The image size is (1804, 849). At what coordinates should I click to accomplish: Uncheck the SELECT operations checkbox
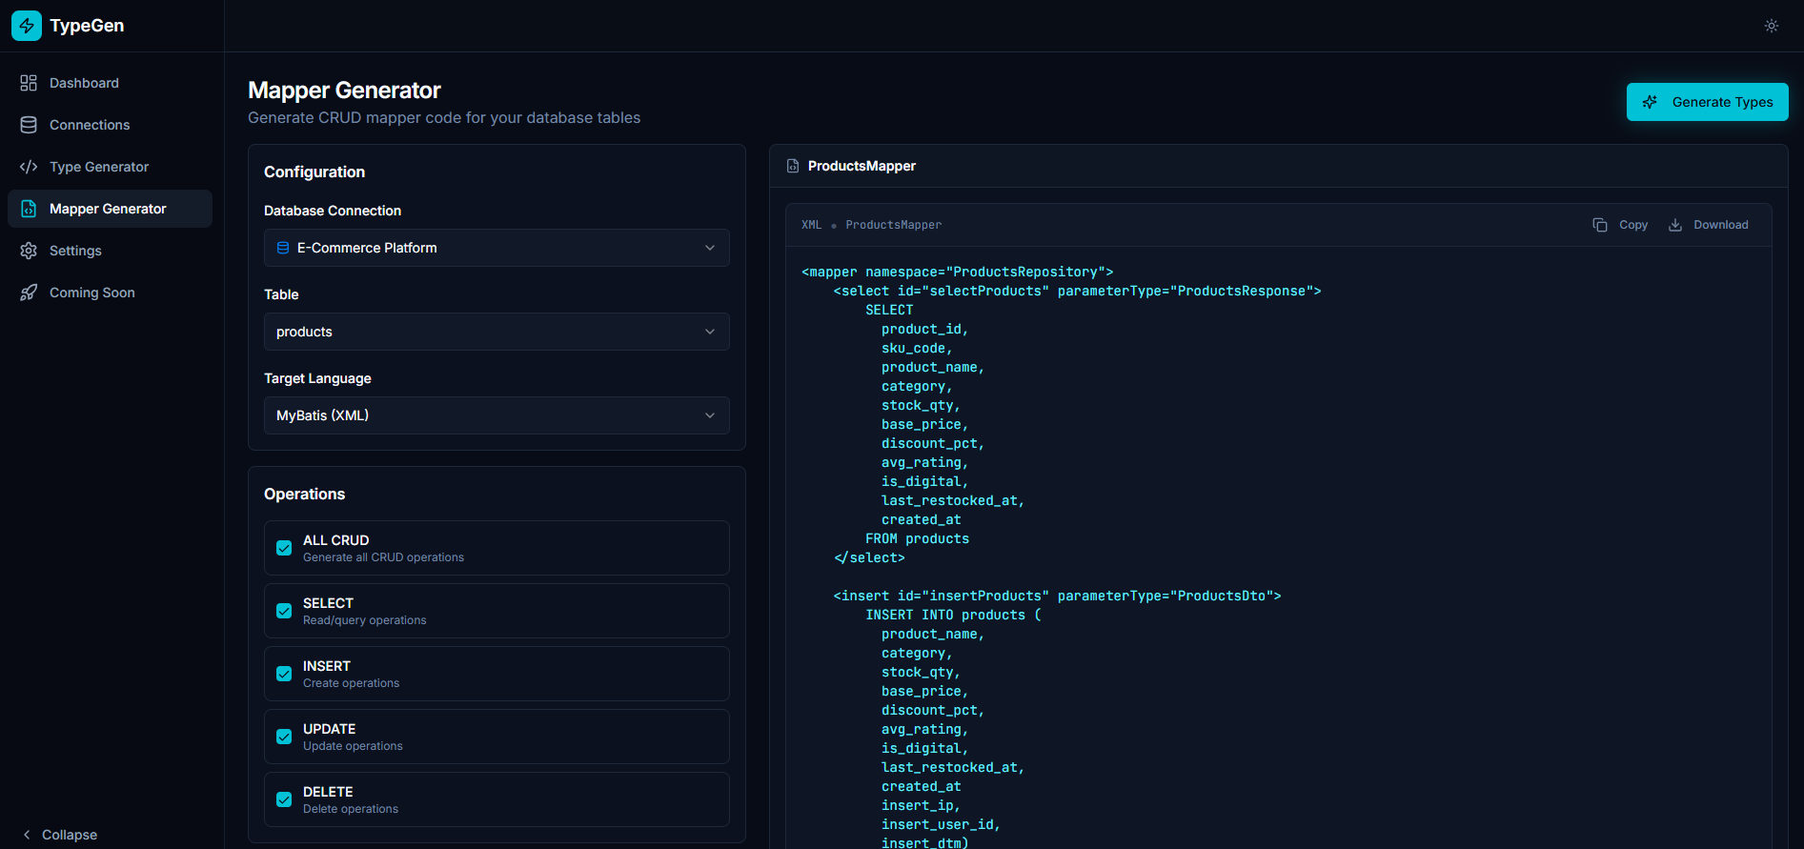[284, 611]
